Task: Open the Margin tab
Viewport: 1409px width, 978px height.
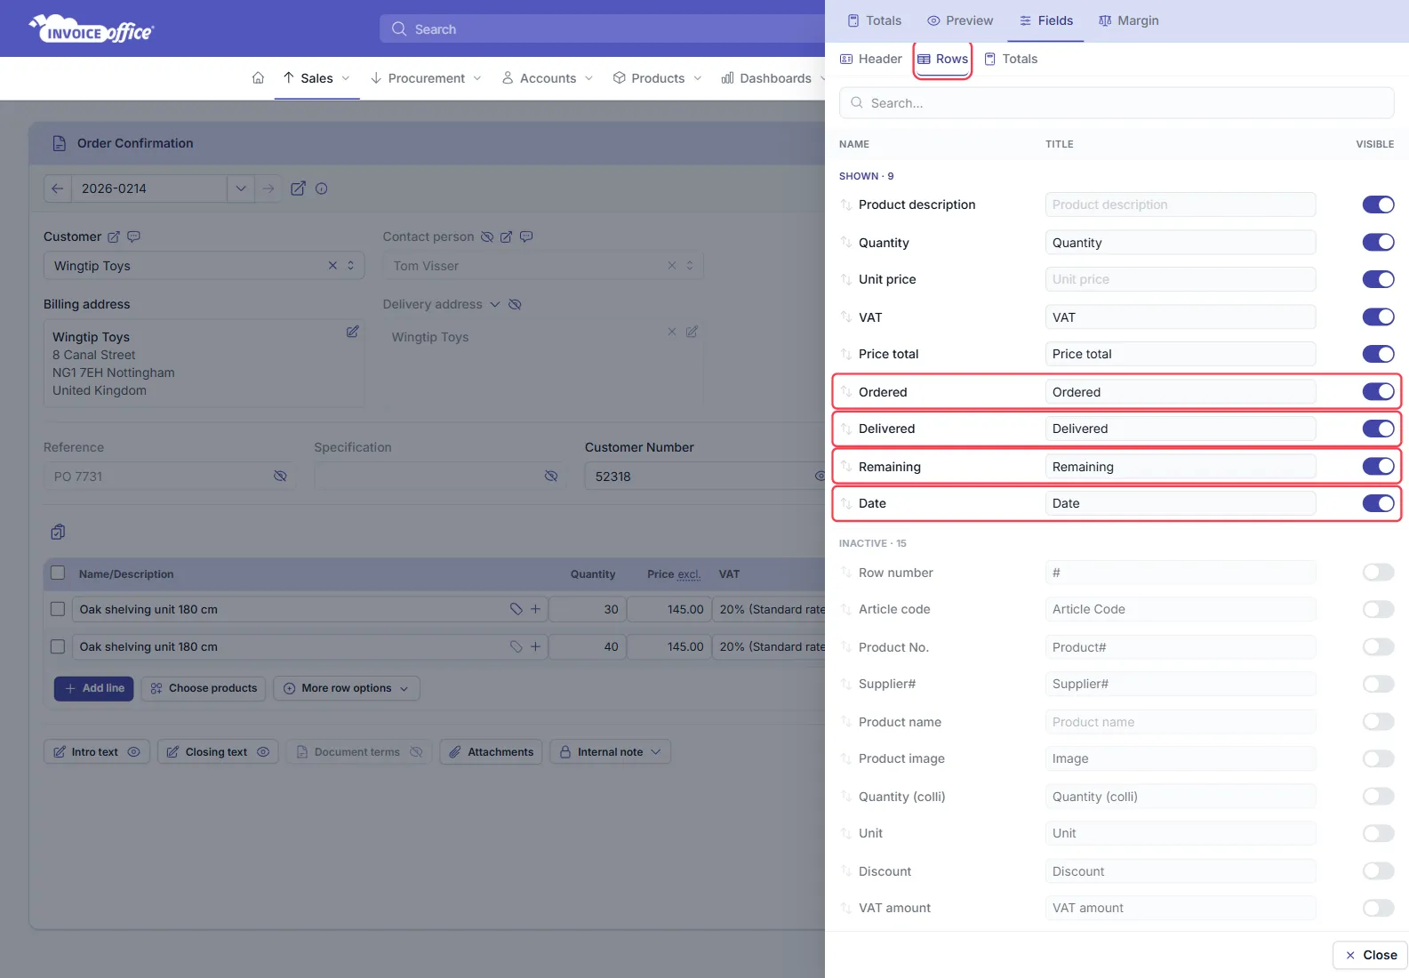Action: [1129, 20]
